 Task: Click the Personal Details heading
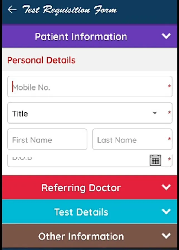41,60
